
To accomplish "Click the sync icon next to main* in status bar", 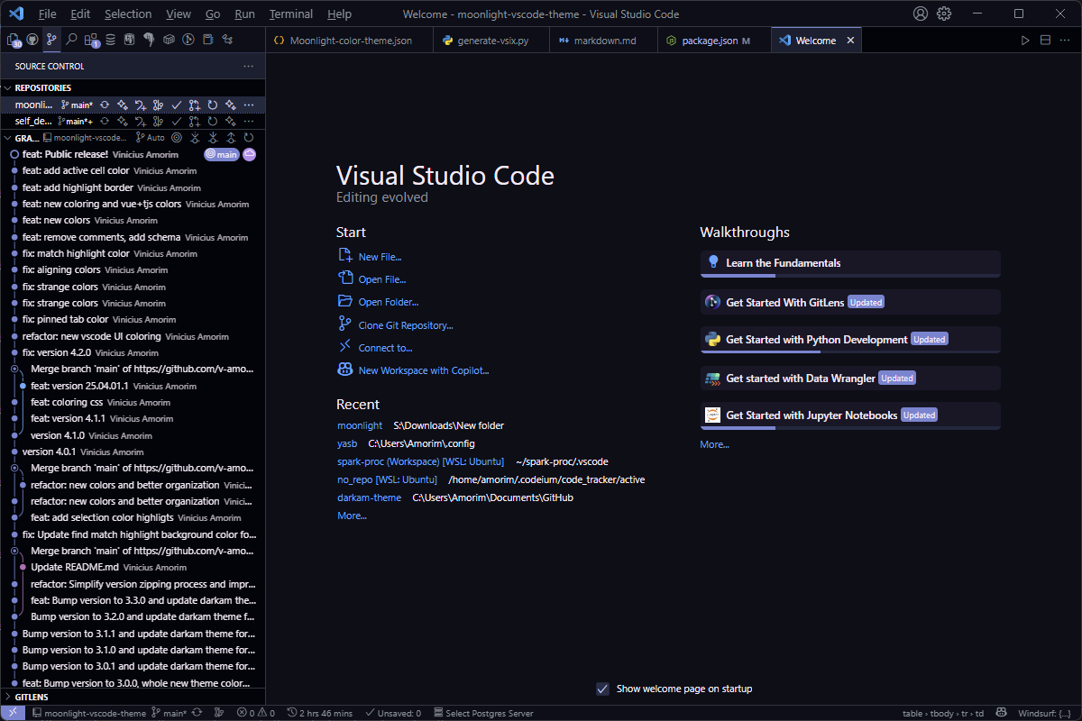I will [197, 713].
